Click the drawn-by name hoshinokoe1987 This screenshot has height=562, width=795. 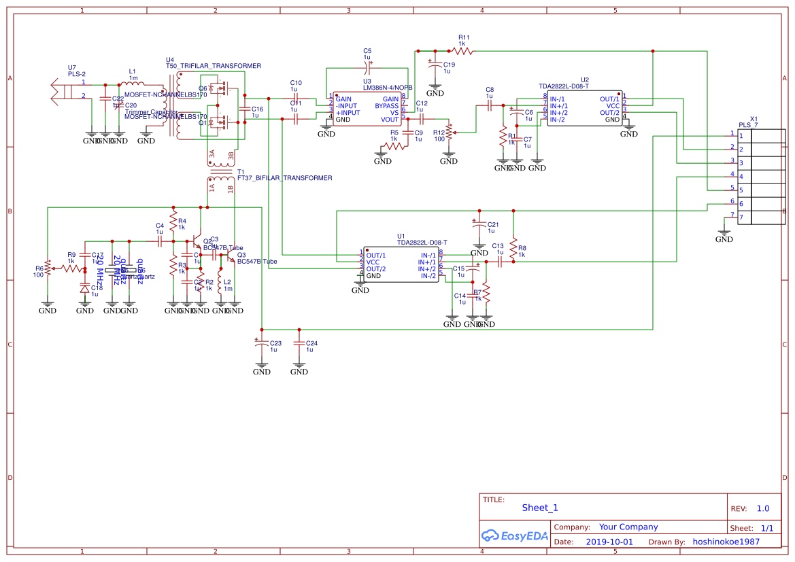click(x=726, y=542)
